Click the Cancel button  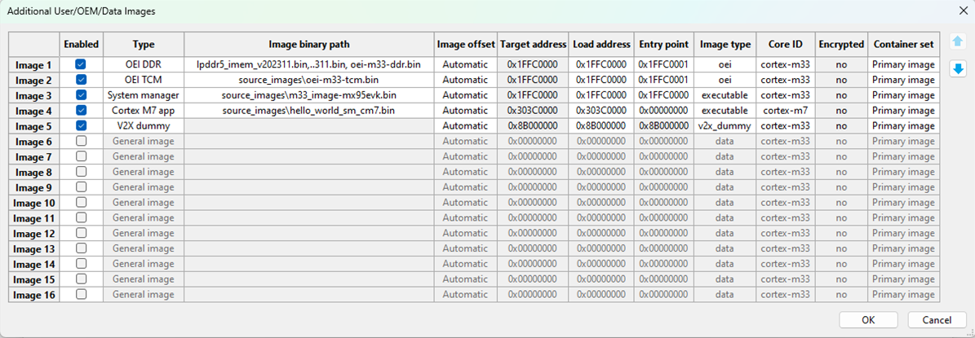[930, 320]
